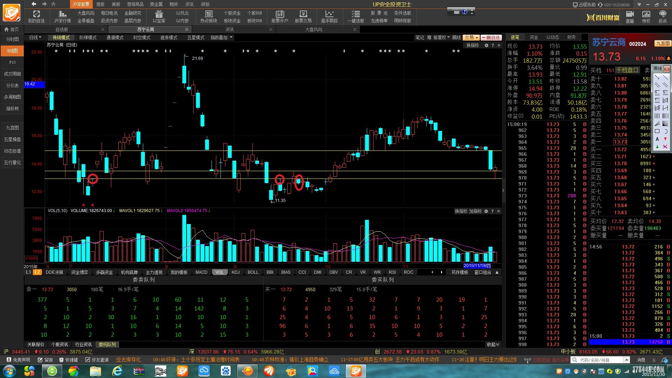Enable 阶梯模式 chart mode
The height and width of the screenshot is (378, 672).
click(88, 37)
